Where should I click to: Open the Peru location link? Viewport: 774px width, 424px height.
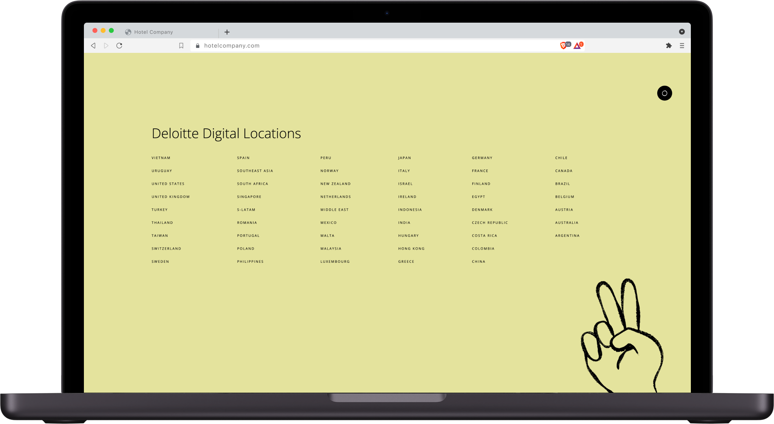pos(326,158)
